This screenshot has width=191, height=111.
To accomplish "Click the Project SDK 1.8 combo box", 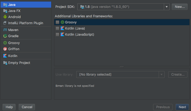I will point(123,7).
